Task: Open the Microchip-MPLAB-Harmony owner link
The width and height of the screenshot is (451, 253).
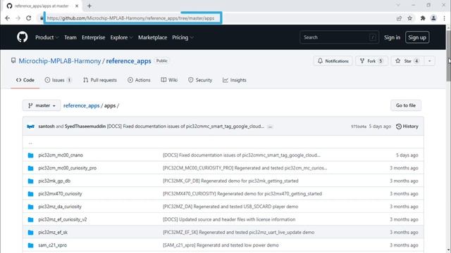Action: coord(60,61)
